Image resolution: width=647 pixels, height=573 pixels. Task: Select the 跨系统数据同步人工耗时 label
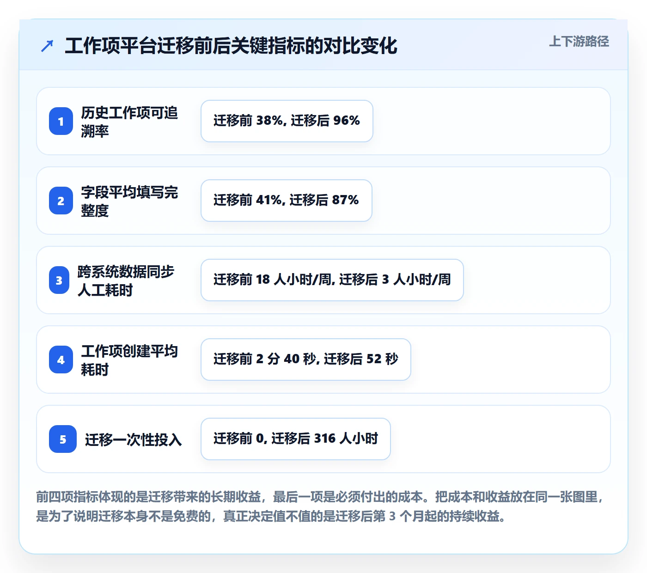pyautogui.click(x=126, y=280)
